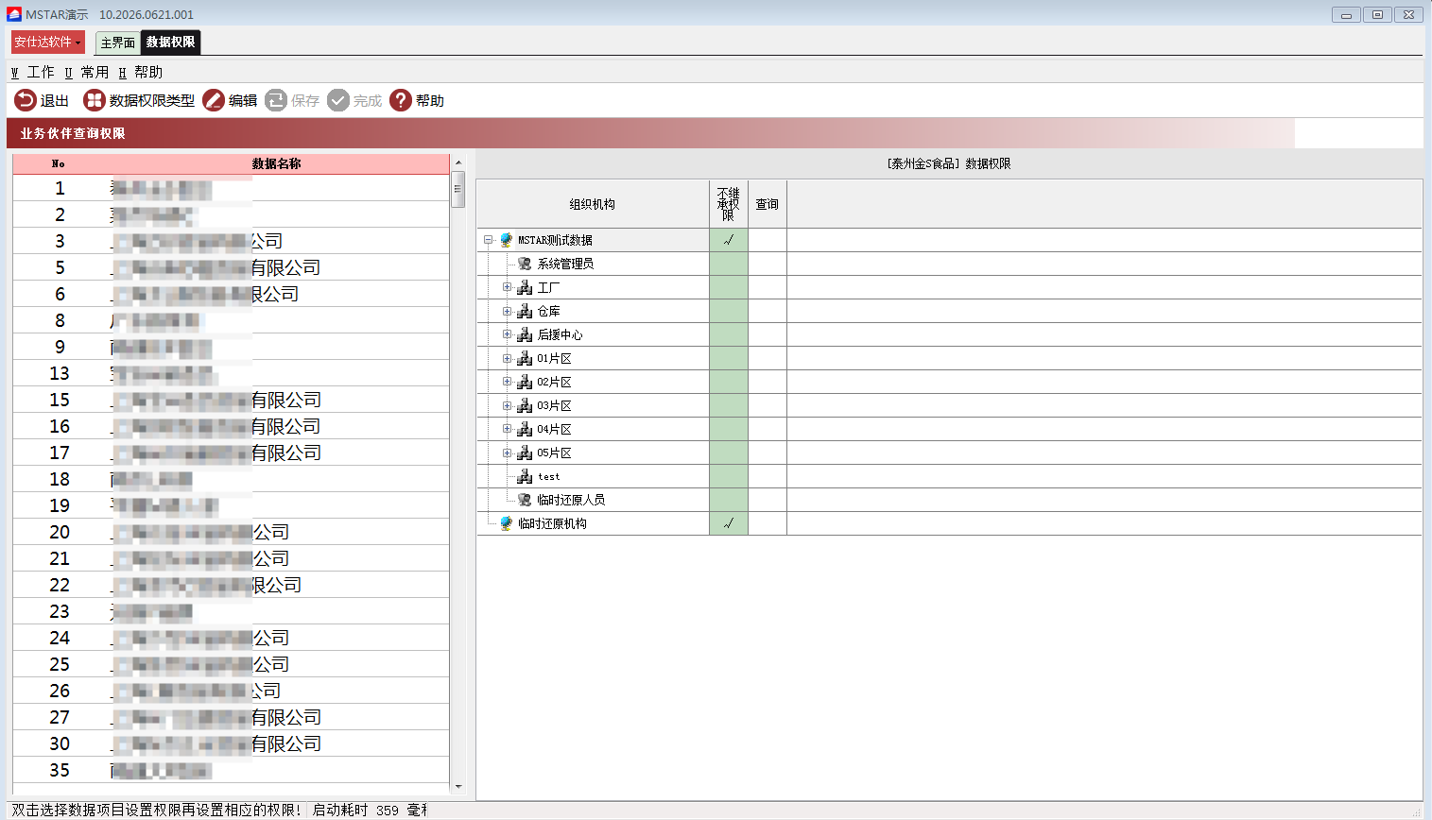Collapse the MSTAR测试数据 tree node

(x=489, y=240)
